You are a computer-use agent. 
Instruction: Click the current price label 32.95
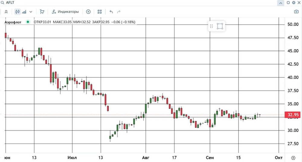point(293,115)
